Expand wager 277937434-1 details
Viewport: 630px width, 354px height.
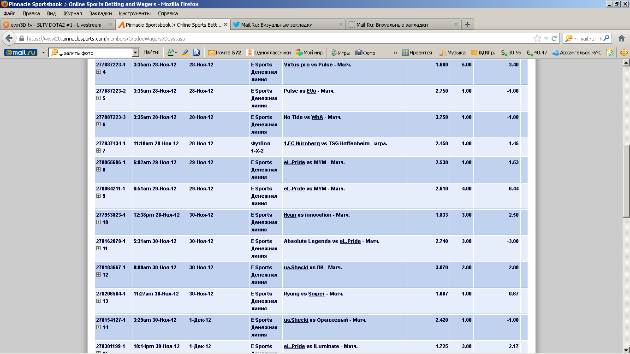coord(98,151)
